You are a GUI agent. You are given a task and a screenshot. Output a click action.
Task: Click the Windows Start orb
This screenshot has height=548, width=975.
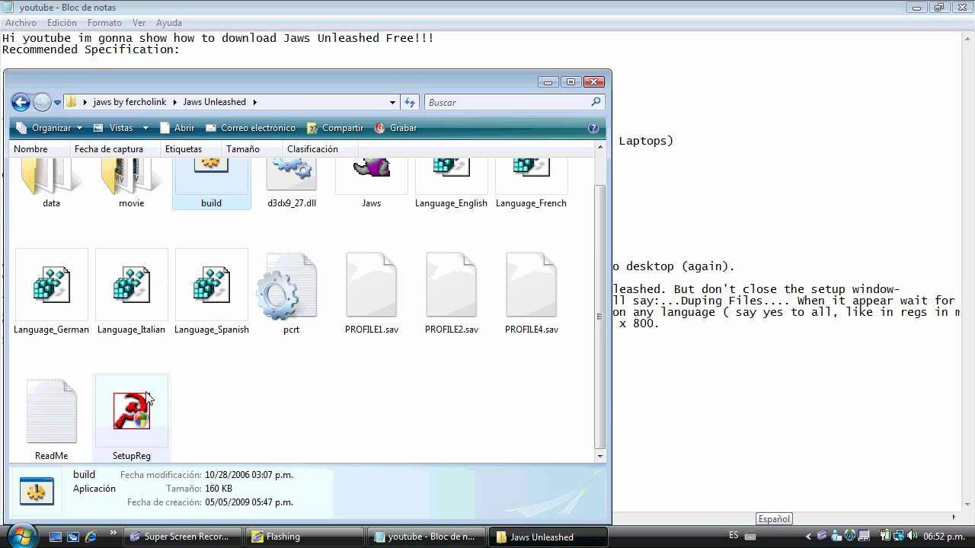click(21, 535)
